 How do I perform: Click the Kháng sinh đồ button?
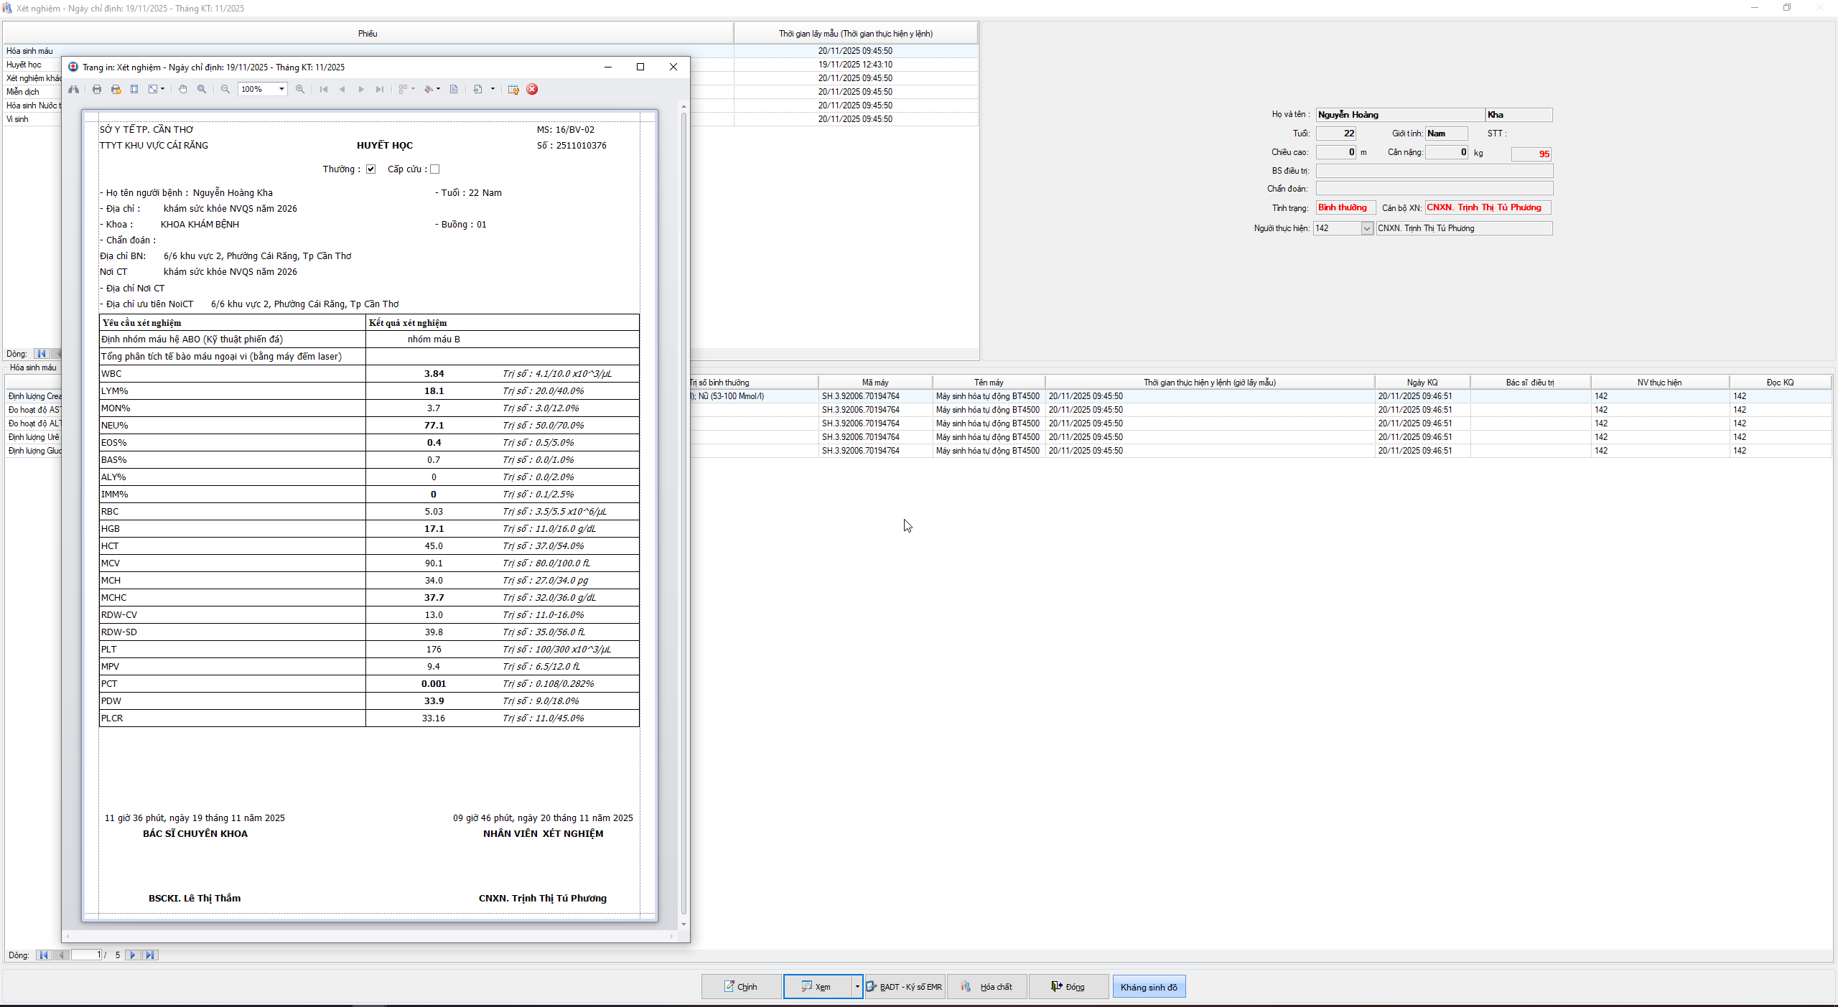(x=1148, y=987)
